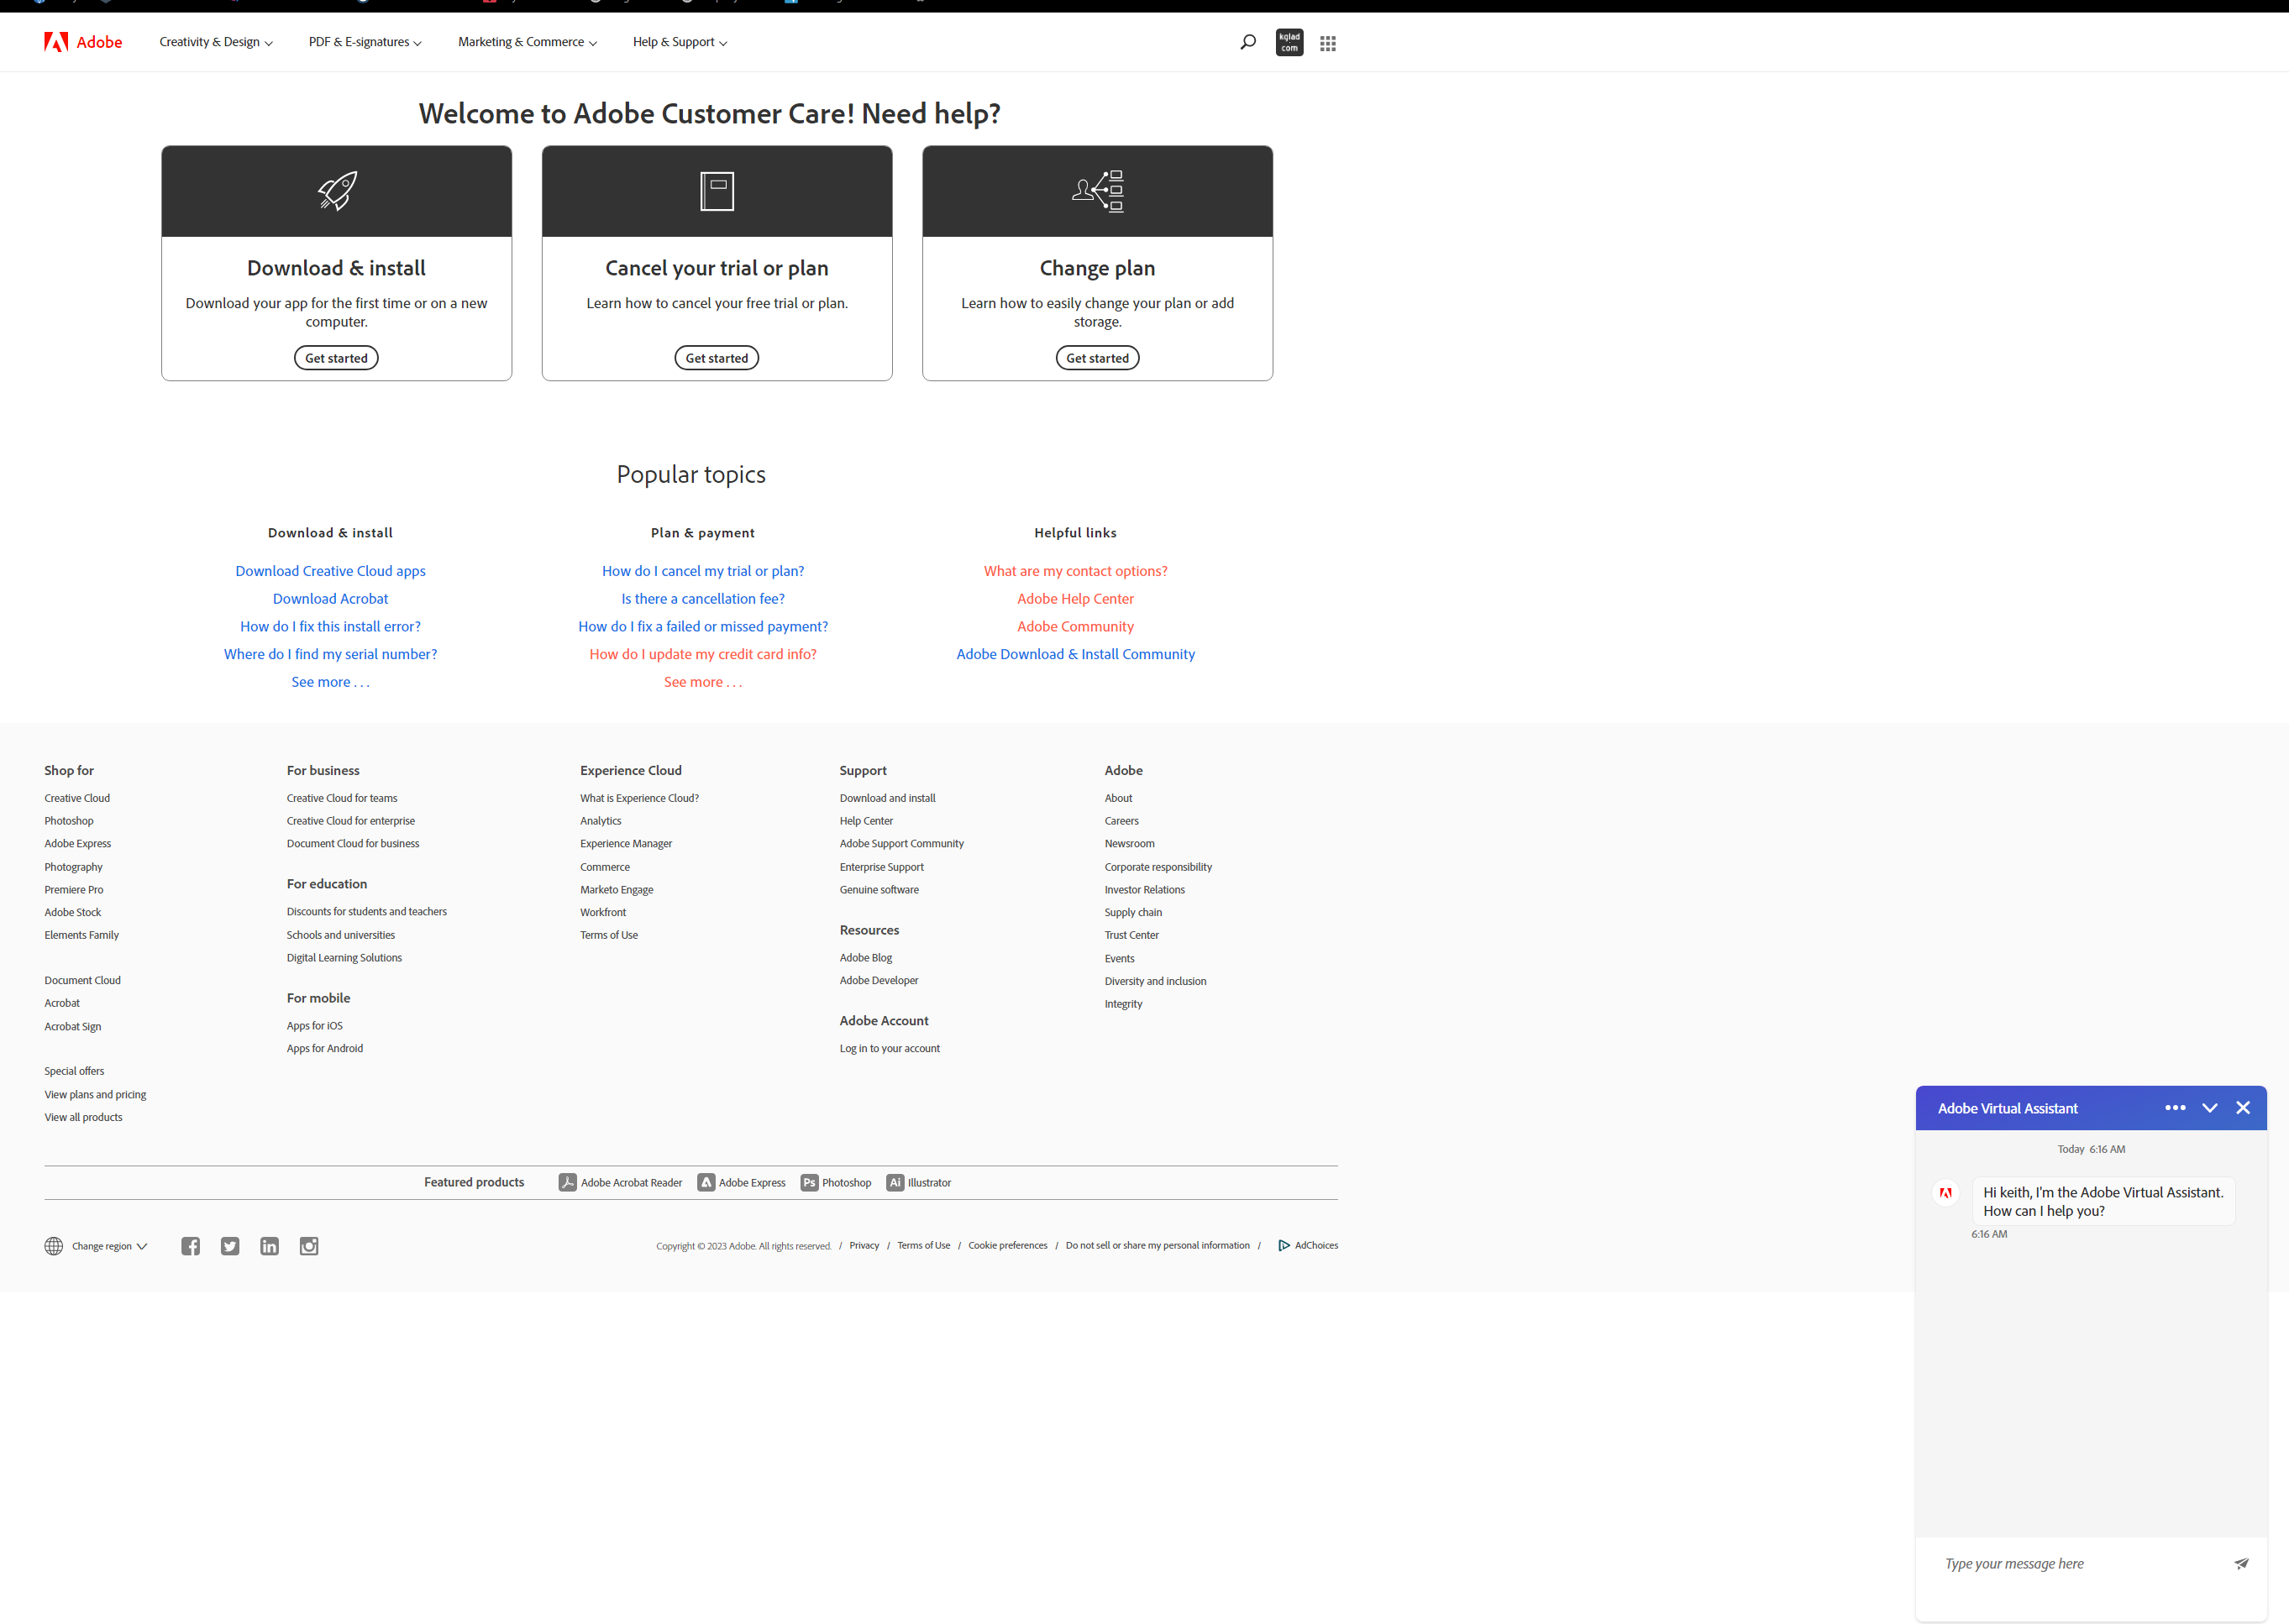Screen dimensions: 2289x1624
Task: Collapse the Adobe Virtual Assistant chat
Action: click(x=2210, y=1107)
